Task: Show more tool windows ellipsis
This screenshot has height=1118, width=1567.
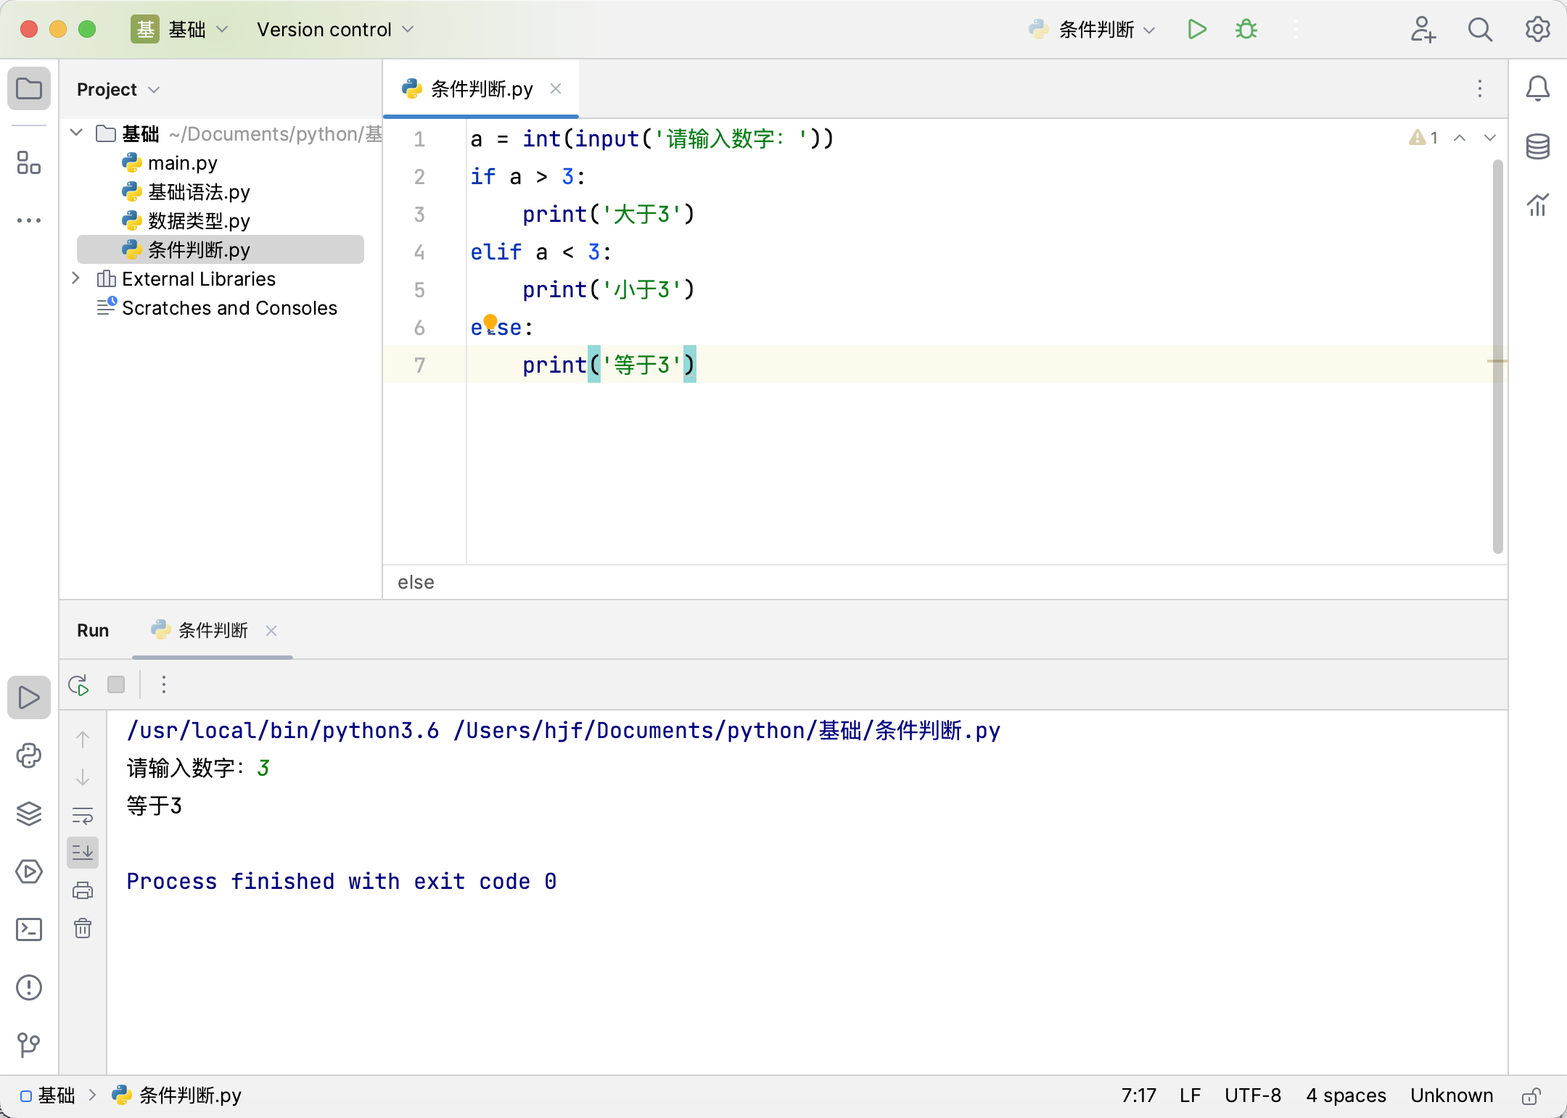Action: (x=29, y=220)
